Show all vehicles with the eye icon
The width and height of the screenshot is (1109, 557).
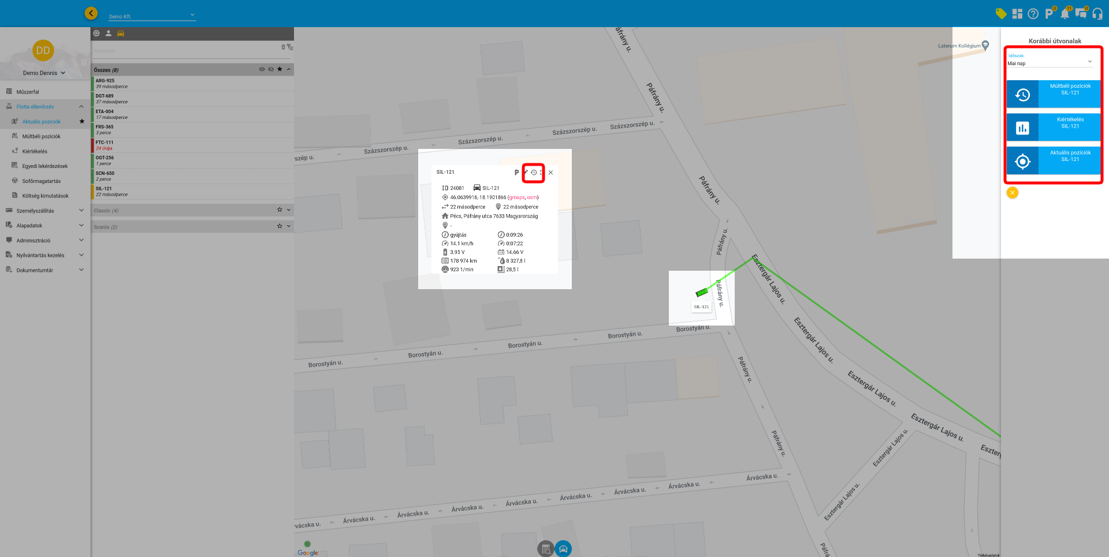(262, 69)
